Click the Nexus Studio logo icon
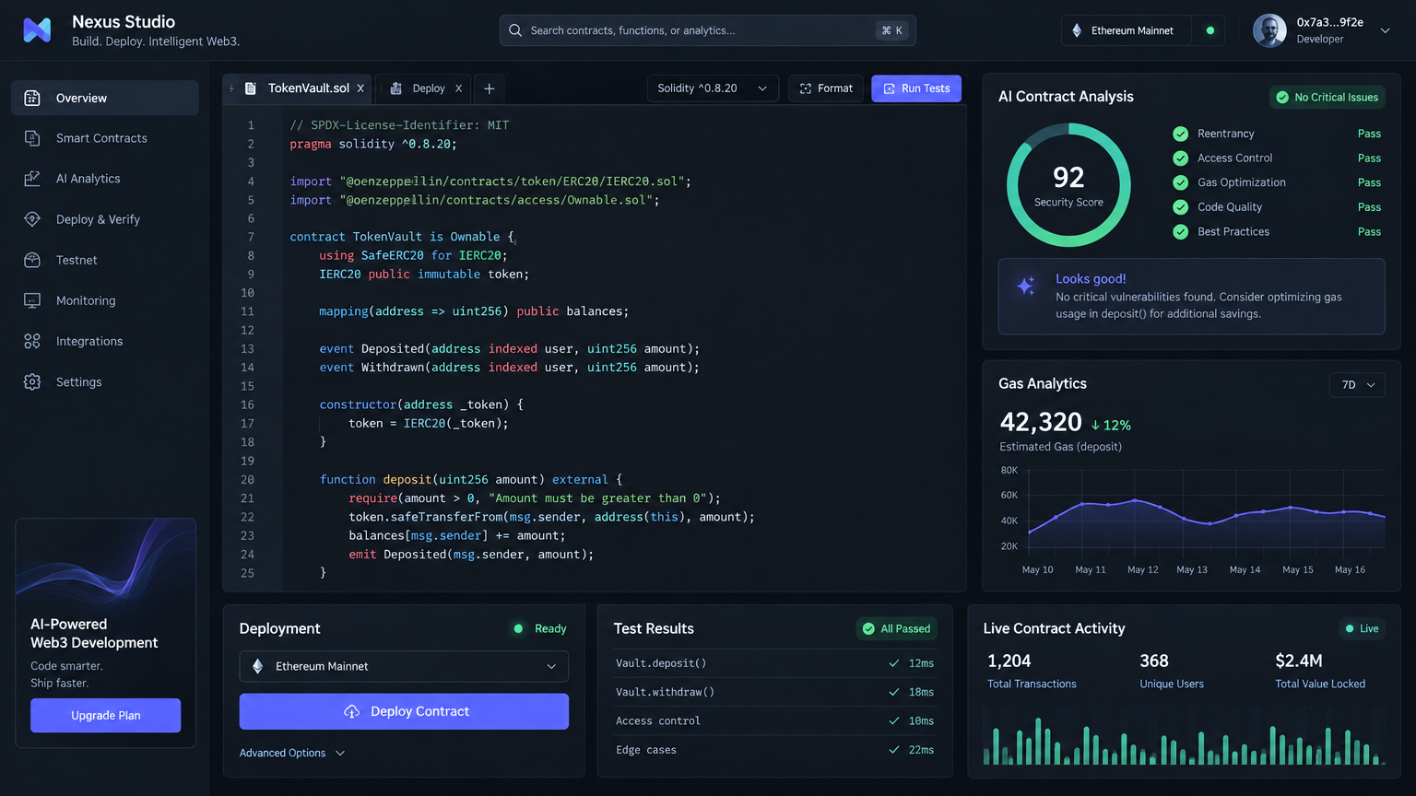 pyautogui.click(x=37, y=30)
